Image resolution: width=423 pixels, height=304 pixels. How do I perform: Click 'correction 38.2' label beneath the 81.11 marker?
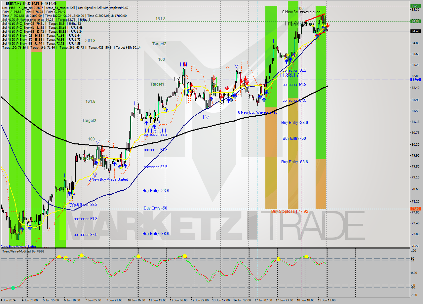156,134
